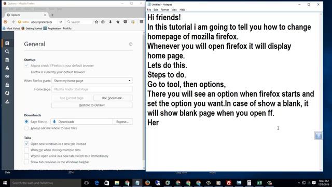Open the File menu in Notepad
This screenshot has width=332, height=187.
pos(149,10)
